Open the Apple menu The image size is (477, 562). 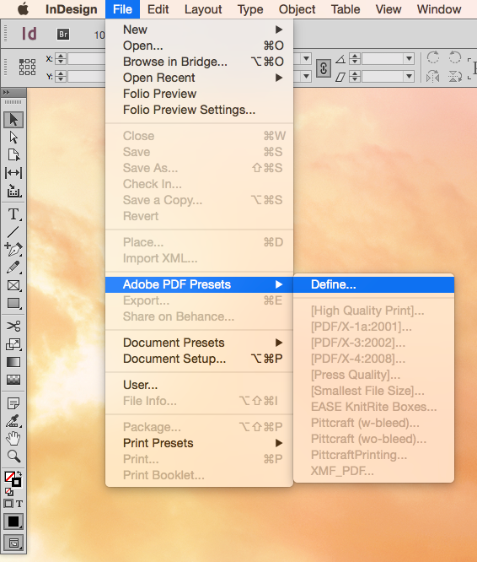pyautogui.click(x=23, y=9)
